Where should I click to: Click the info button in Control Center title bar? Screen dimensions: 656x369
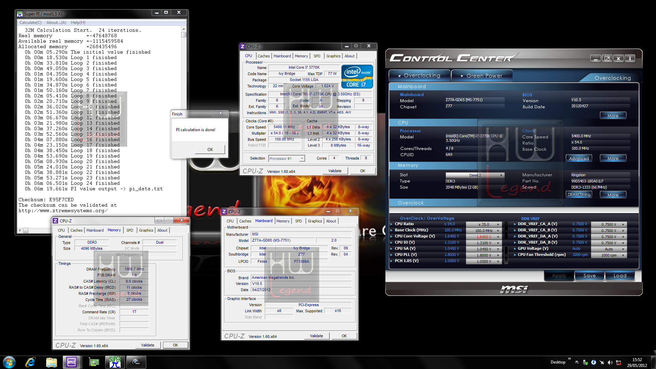[x=630, y=58]
